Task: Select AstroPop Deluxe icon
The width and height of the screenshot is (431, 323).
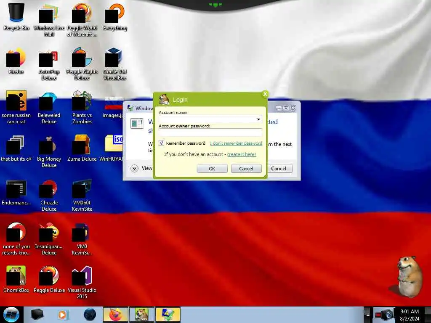Action: (49, 64)
